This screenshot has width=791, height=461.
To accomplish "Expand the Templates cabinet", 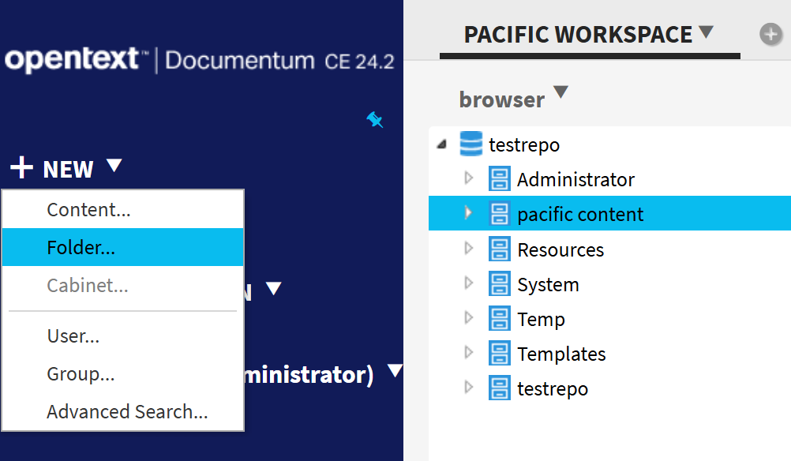I will [x=469, y=353].
